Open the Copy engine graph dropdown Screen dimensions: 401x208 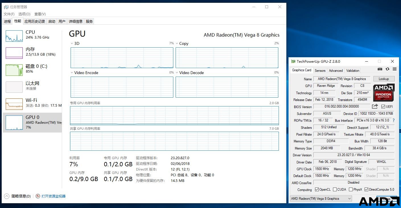pos(177,43)
